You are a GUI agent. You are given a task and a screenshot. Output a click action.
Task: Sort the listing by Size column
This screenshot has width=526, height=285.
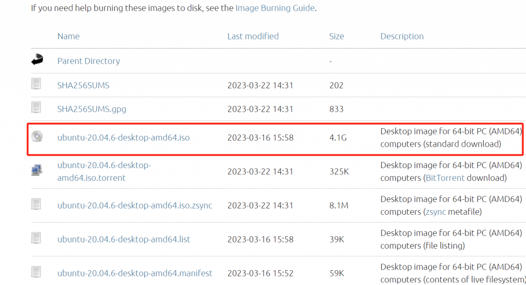click(336, 36)
